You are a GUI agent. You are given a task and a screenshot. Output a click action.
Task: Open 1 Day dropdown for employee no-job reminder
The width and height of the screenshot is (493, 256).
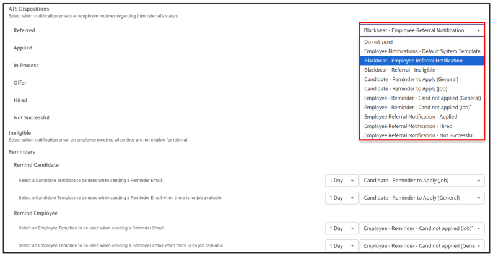pyautogui.click(x=341, y=246)
